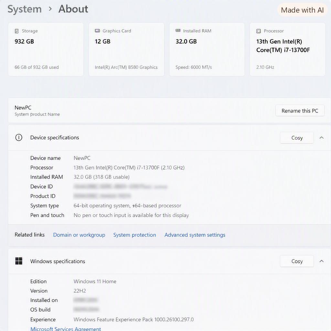The height and width of the screenshot is (331, 331).
Task: Open the 12 GB Graphics Card tile
Action: [126, 49]
